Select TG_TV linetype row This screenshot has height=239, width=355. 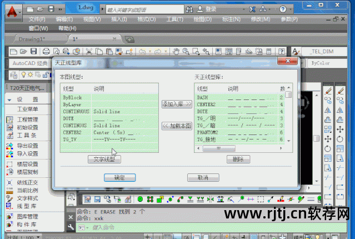109,140
